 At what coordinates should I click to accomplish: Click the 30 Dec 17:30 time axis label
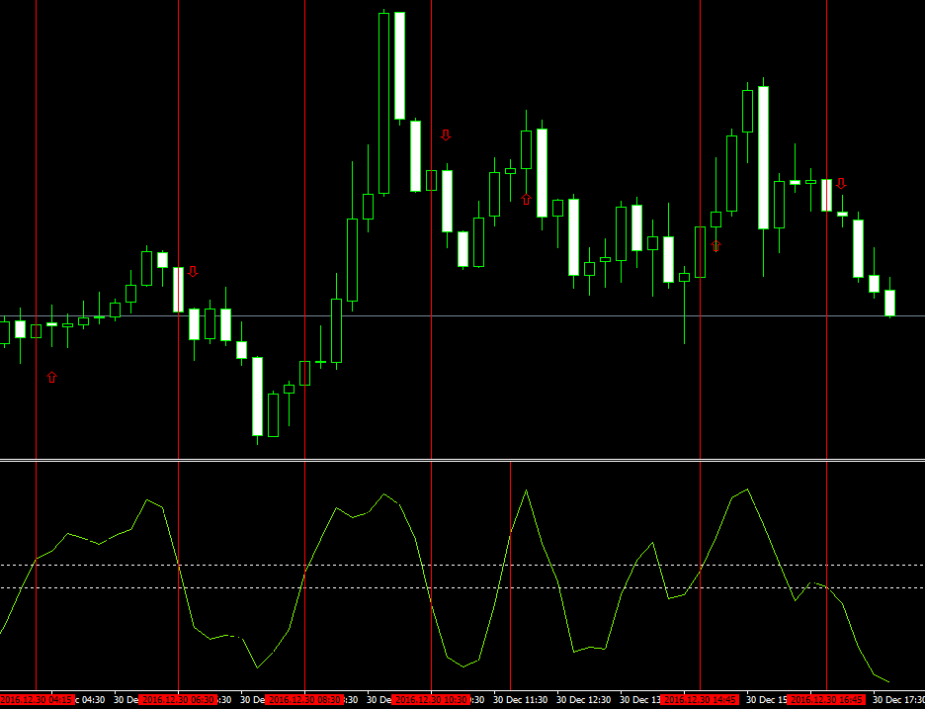point(897,699)
